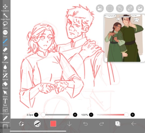This screenshot has height=133, width=145.
Task: Tap the 100% opacity value
Action: point(85,115)
